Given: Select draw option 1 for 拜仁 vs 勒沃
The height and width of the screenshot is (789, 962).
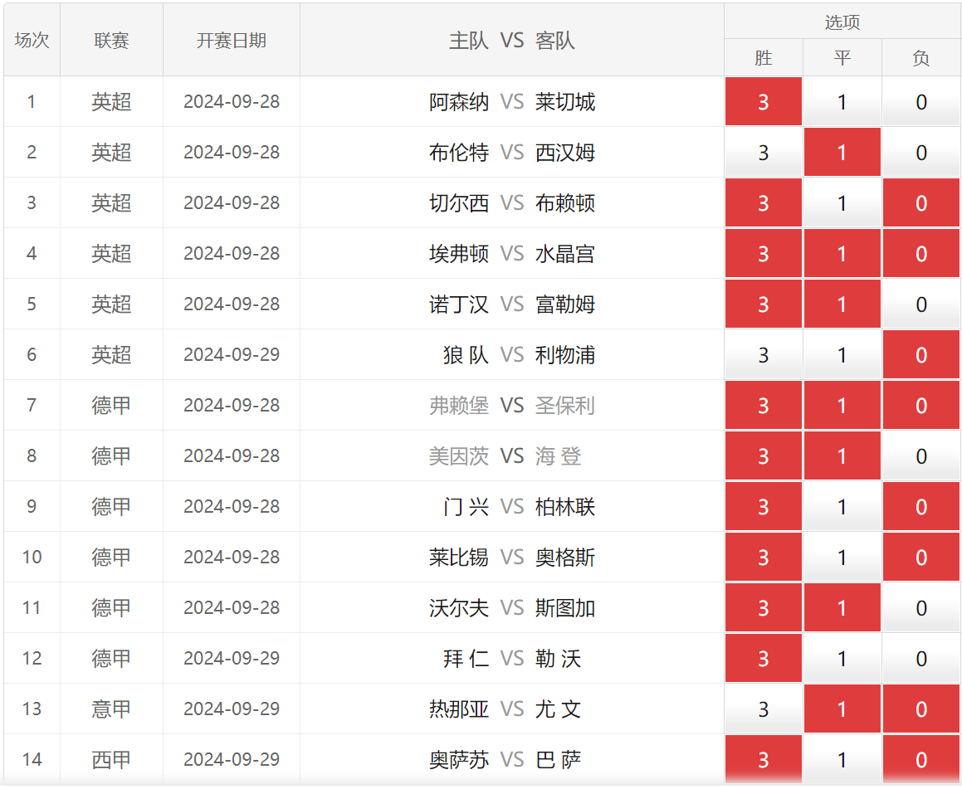Looking at the screenshot, I should pos(842,659).
